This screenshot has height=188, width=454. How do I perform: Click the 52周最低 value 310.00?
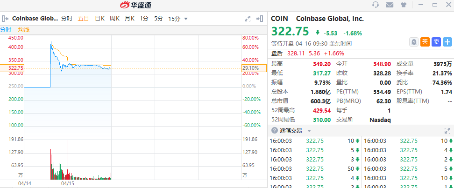tap(322, 120)
